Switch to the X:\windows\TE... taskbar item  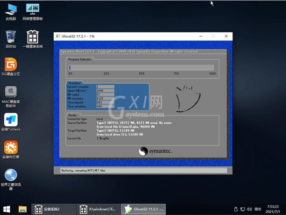coord(98,209)
